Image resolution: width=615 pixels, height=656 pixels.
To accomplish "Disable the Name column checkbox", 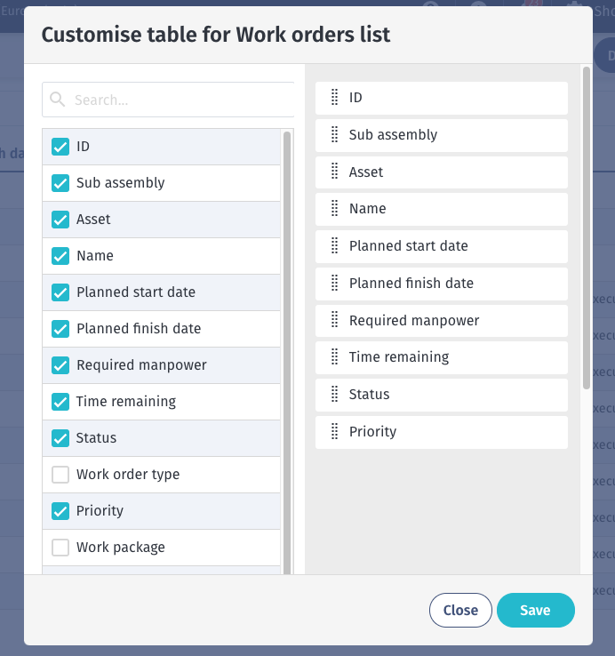I will coord(60,256).
